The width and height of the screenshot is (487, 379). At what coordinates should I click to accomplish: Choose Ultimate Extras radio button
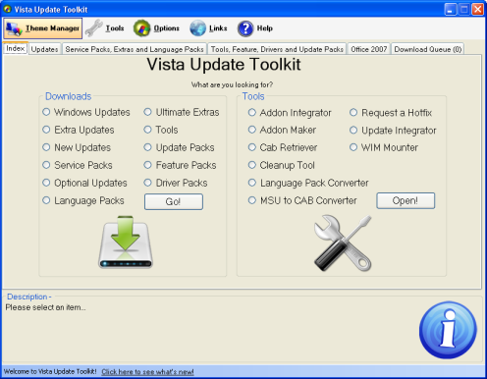(x=148, y=112)
